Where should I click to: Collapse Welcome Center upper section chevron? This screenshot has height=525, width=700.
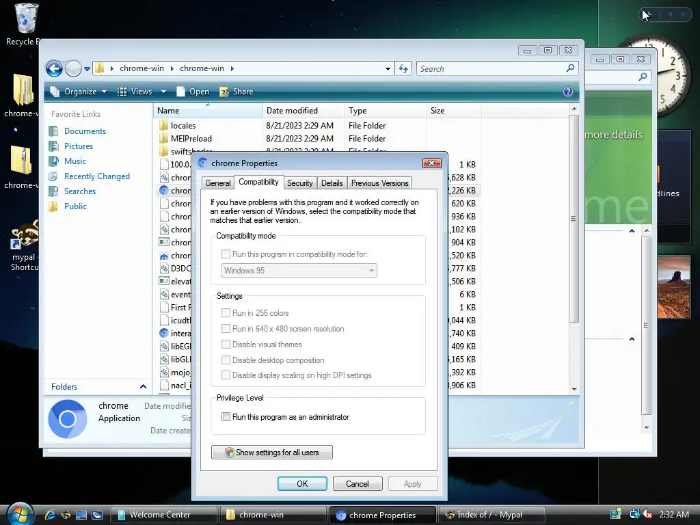pos(632,231)
